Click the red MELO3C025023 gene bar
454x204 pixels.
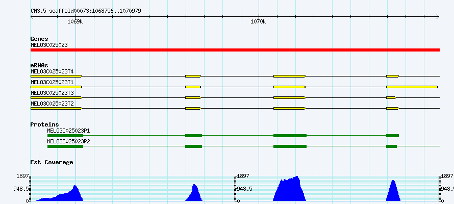tap(235, 50)
